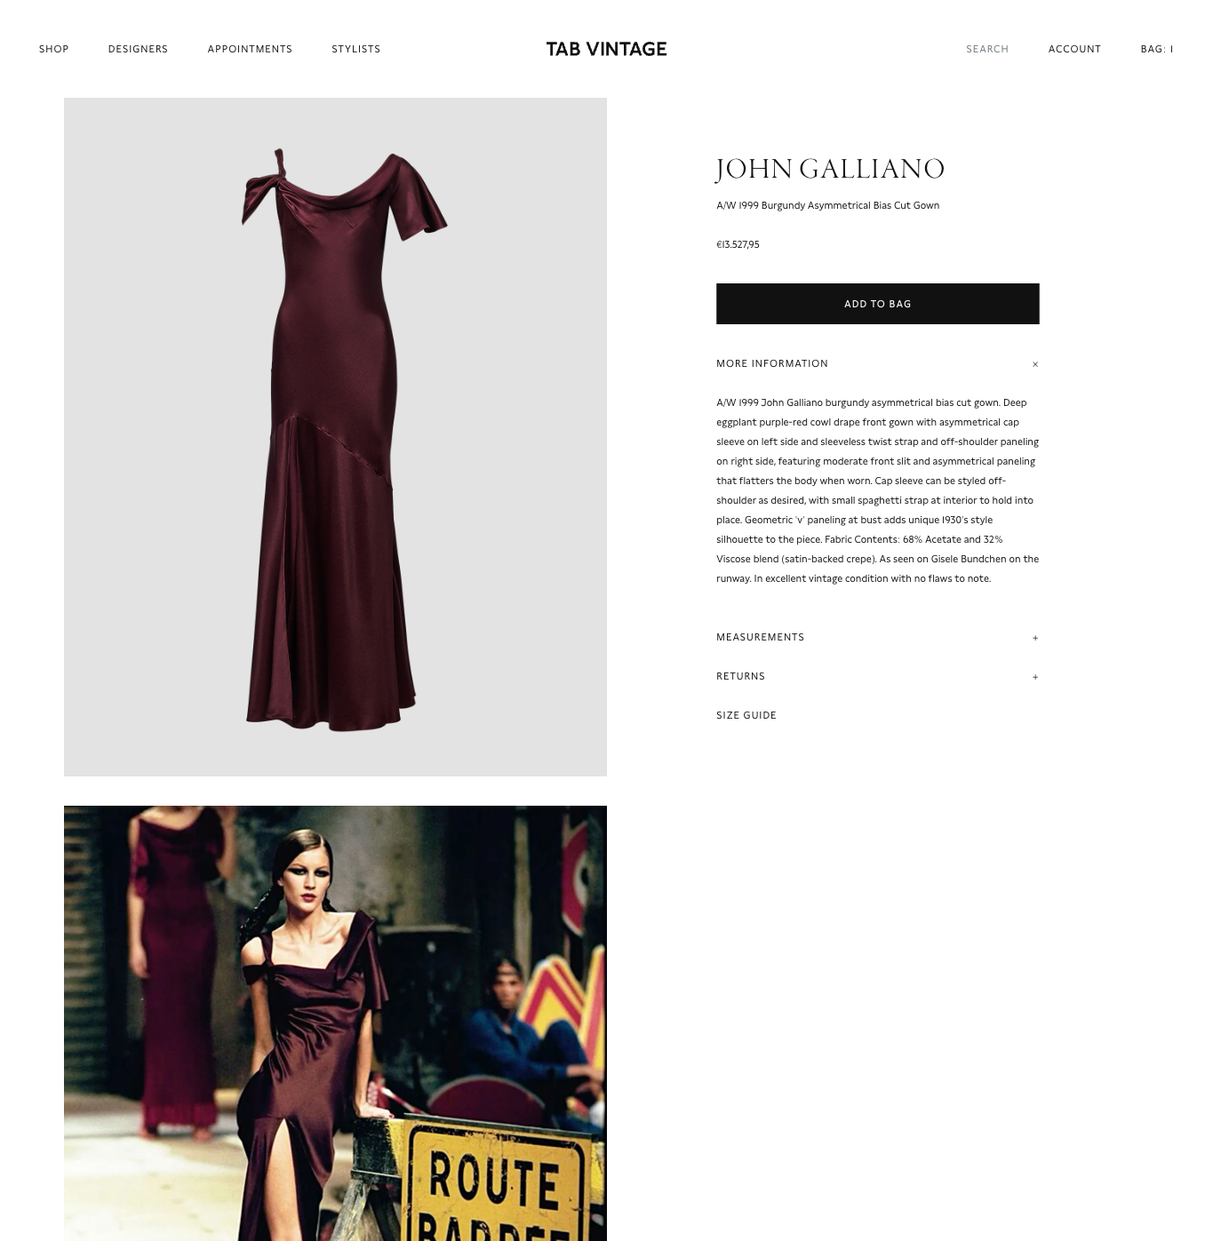Open the Stylists page
This screenshot has width=1213, height=1241.
click(356, 49)
